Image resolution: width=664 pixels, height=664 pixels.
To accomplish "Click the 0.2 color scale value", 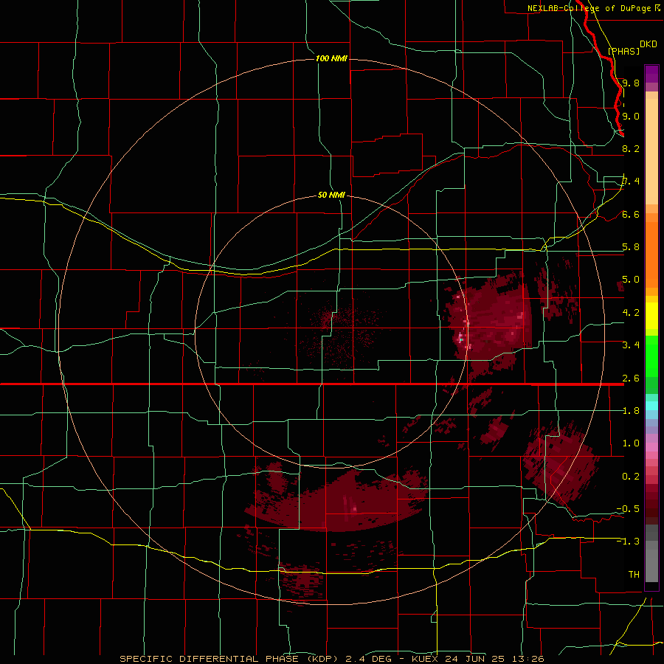I will pos(631,477).
